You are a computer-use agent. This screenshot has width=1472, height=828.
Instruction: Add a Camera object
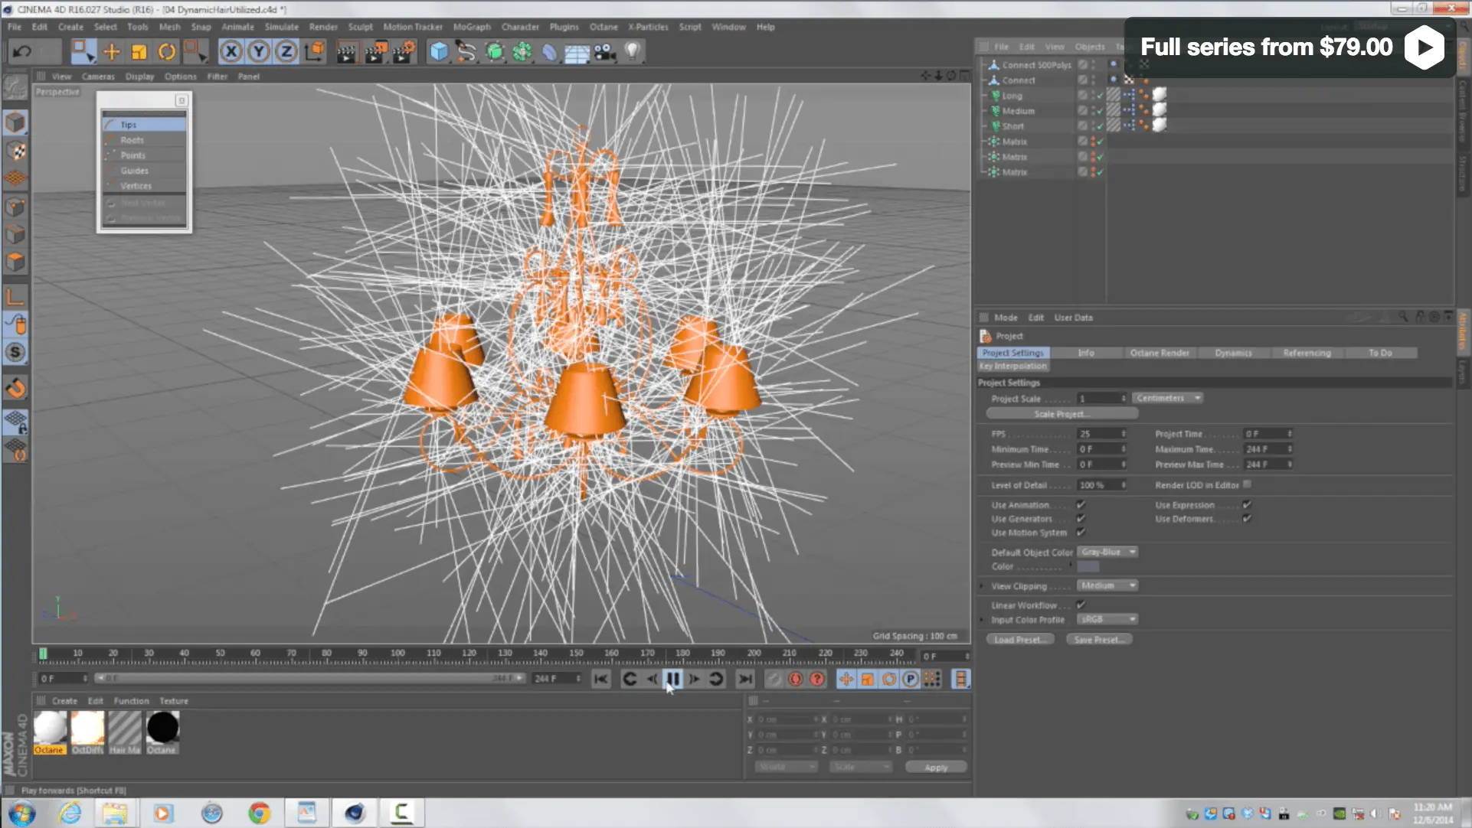click(605, 52)
